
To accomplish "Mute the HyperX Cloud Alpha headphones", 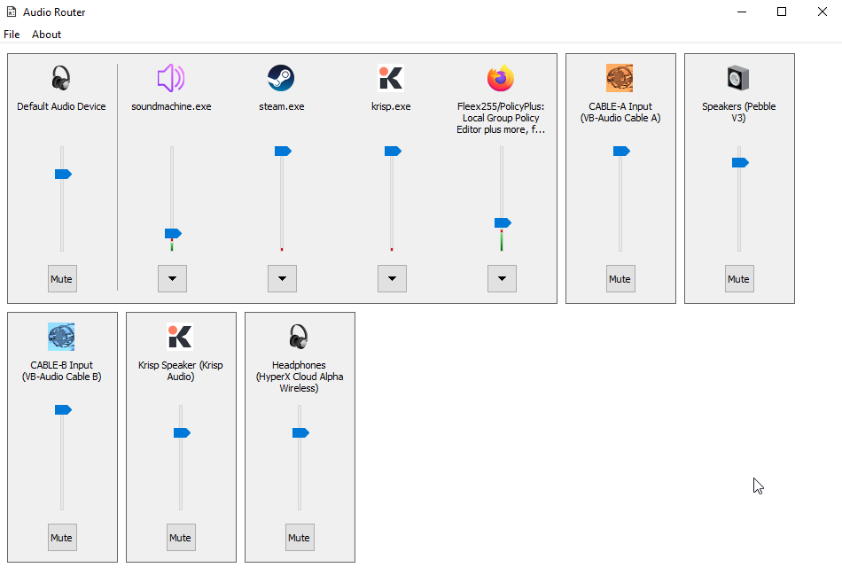I will point(300,537).
